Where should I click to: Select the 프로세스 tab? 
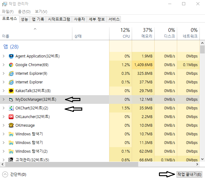[x=10, y=19]
